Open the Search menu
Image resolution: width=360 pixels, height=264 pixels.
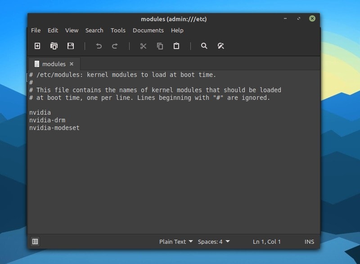pyautogui.click(x=94, y=30)
